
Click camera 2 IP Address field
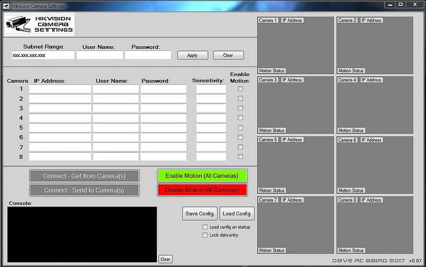click(60, 99)
